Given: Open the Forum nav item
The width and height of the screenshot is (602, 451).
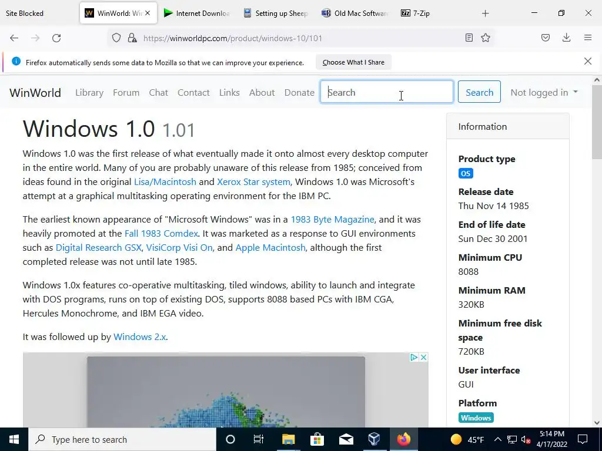Looking at the screenshot, I should click(126, 92).
